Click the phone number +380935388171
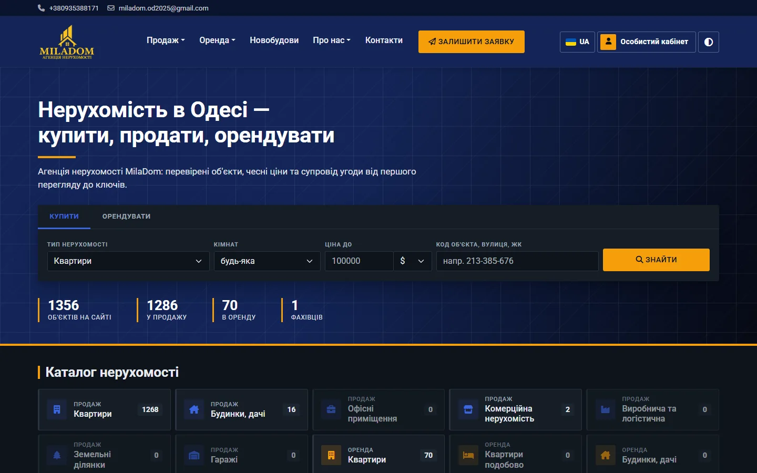 [74, 8]
